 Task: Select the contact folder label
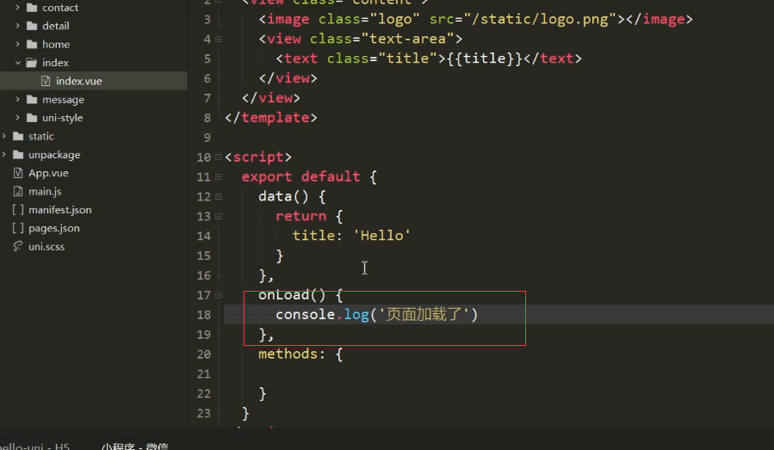click(x=60, y=8)
